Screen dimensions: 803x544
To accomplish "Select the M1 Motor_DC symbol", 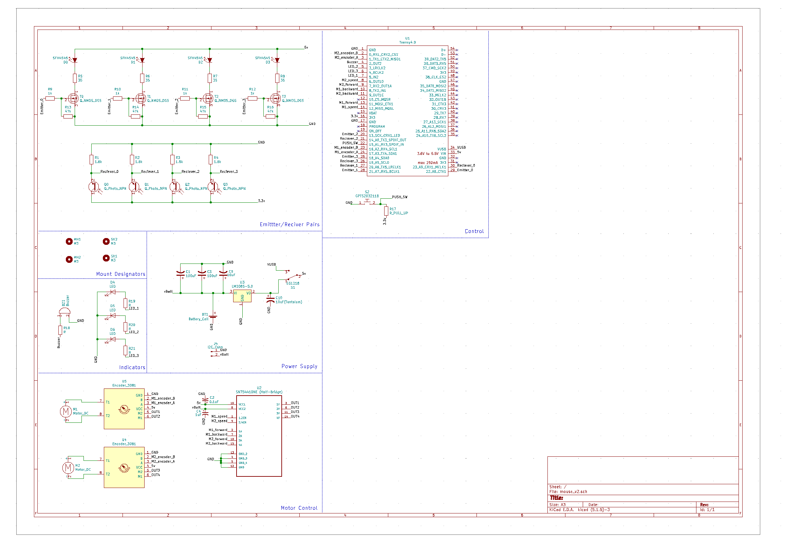I will pos(66,411).
